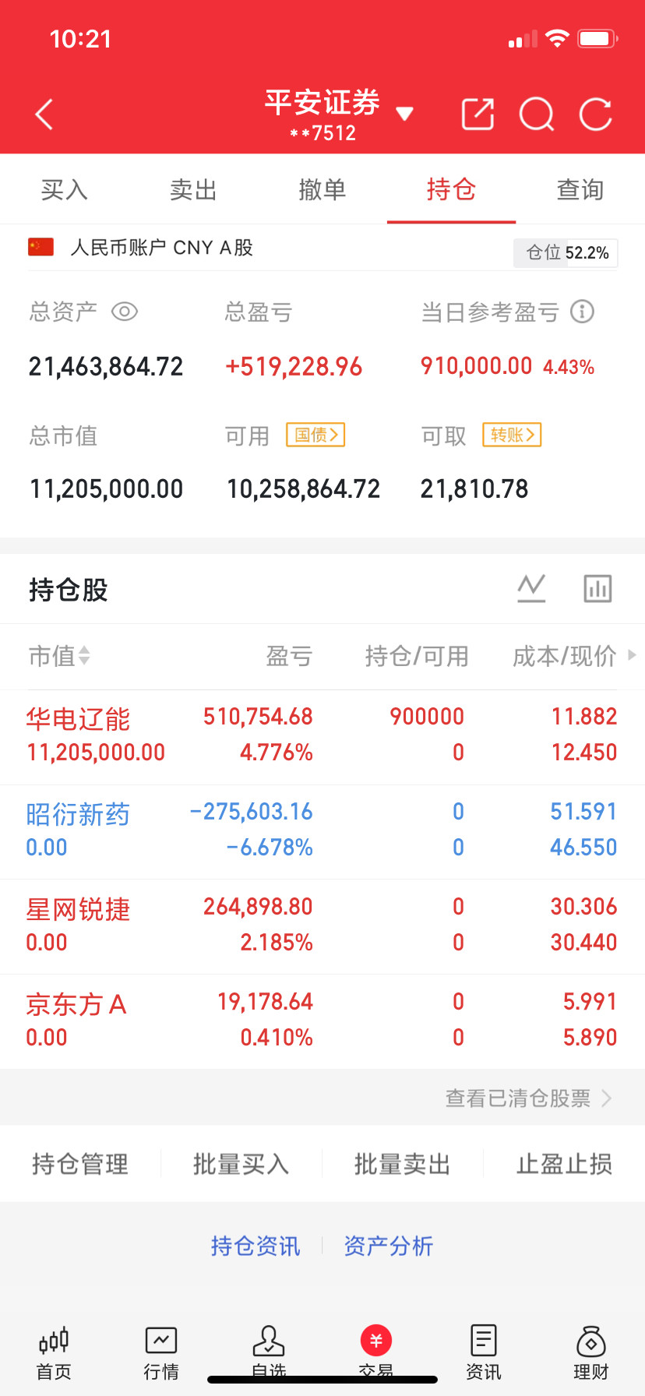This screenshot has height=1396, width=645.
Task: Tap total assets value 21,463,864.72
Action: click(x=106, y=366)
